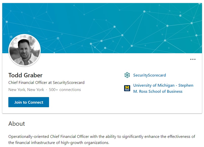The width and height of the screenshot is (204, 147).
Task: Open the SecurityScorecard company link
Action: [x=149, y=75]
